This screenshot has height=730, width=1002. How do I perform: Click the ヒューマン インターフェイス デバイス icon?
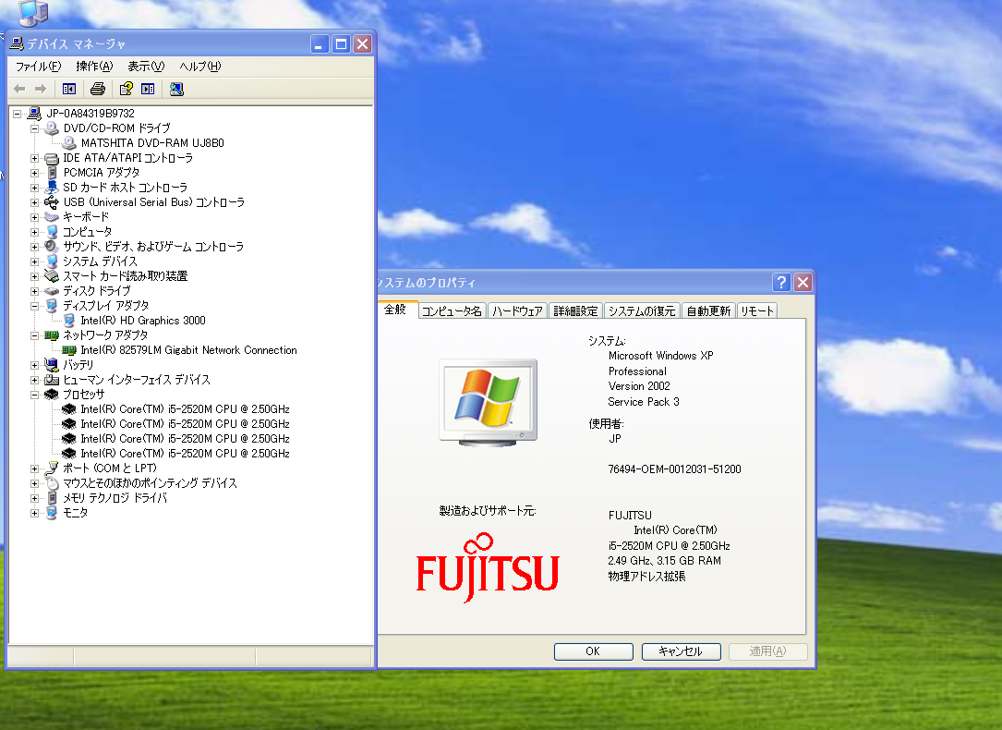coord(52,380)
